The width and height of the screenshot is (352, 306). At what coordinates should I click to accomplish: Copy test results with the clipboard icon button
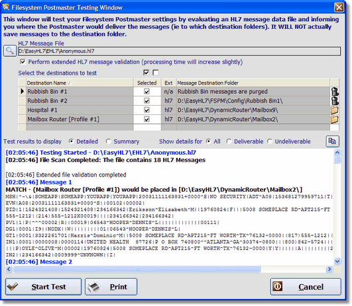[x=333, y=141]
